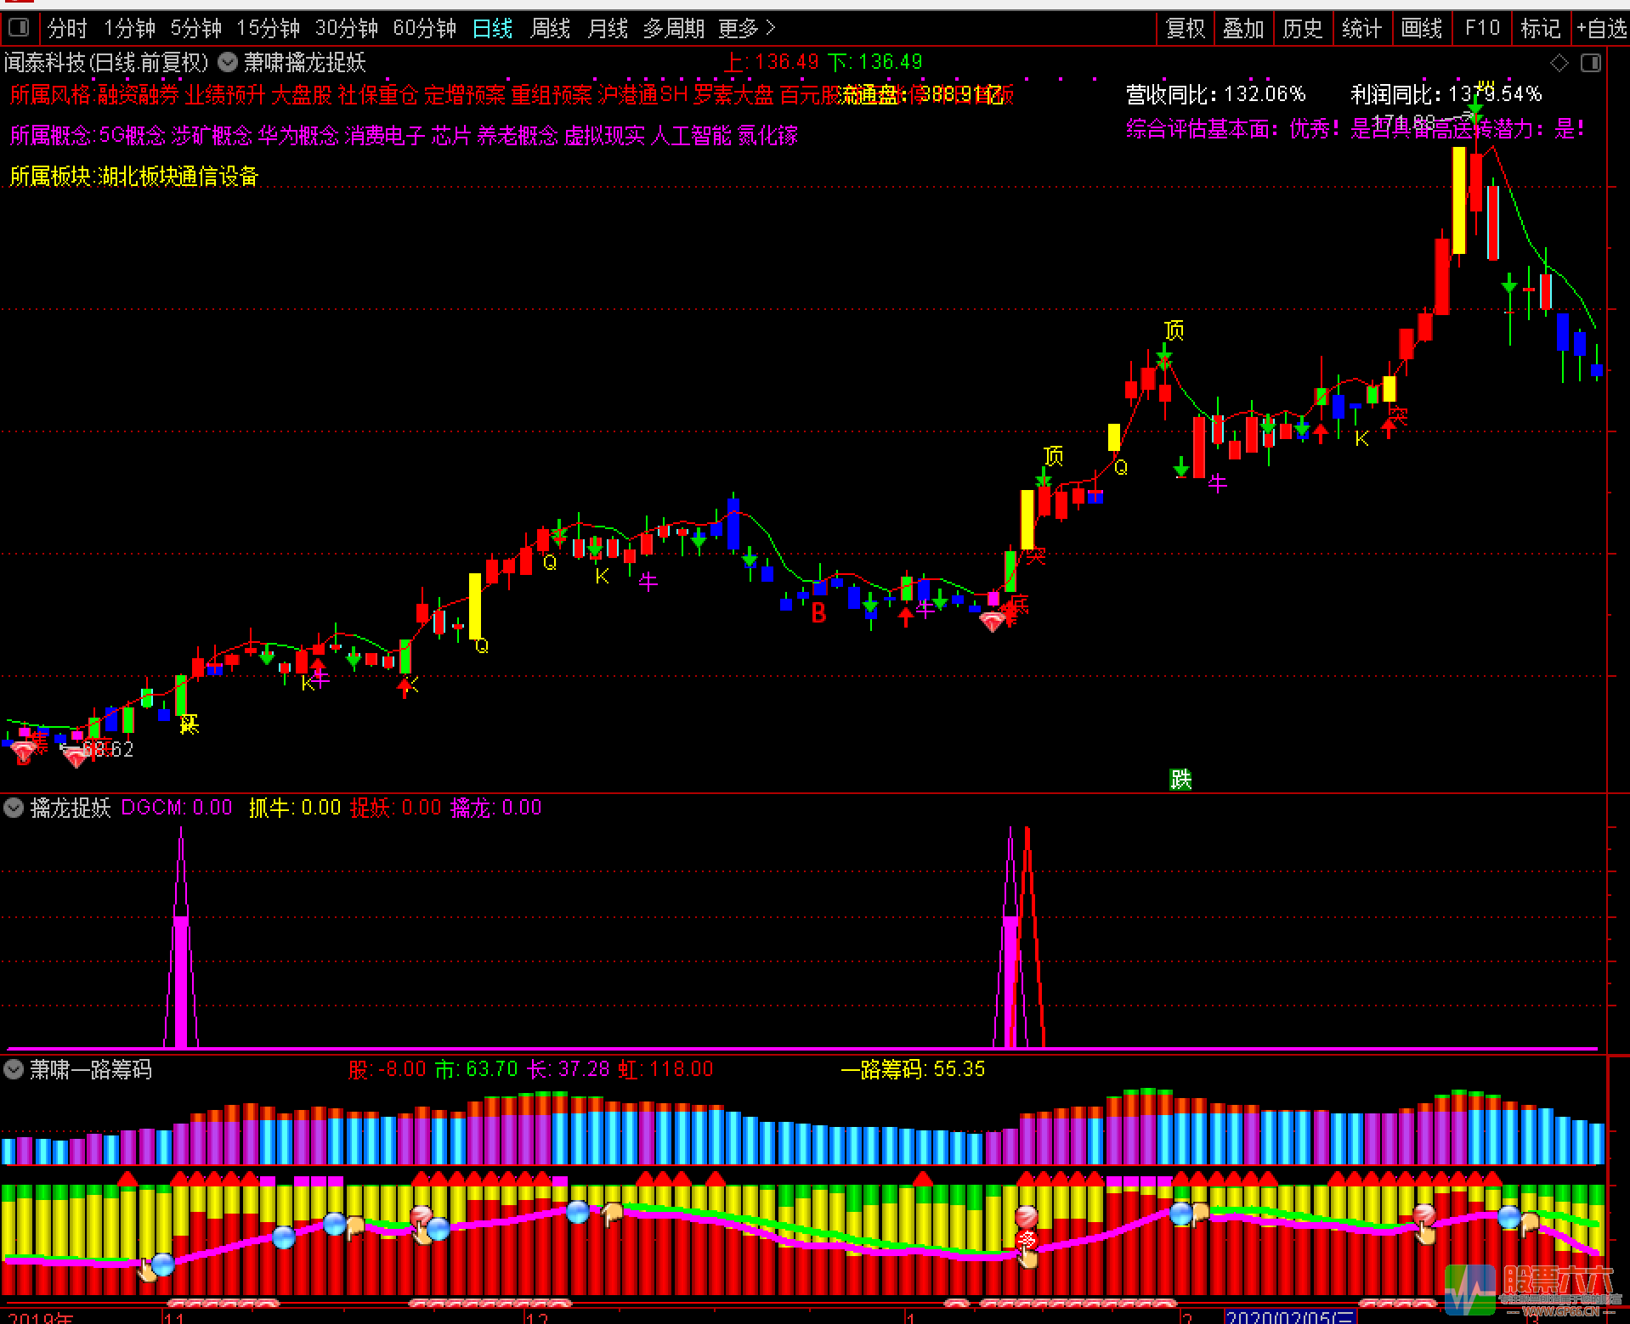
Task: Click the red 多 ball in chip panel
Action: tap(1027, 1240)
